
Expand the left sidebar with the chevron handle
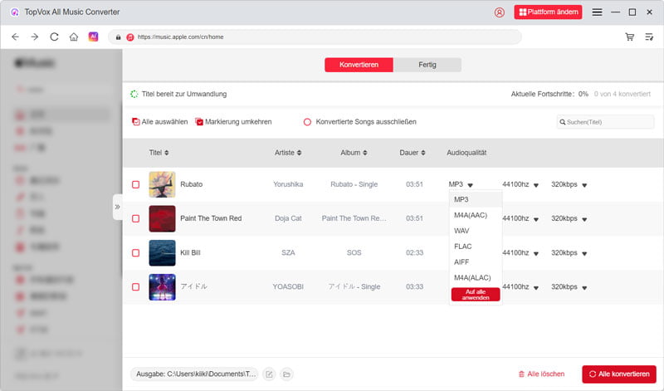[x=117, y=207]
